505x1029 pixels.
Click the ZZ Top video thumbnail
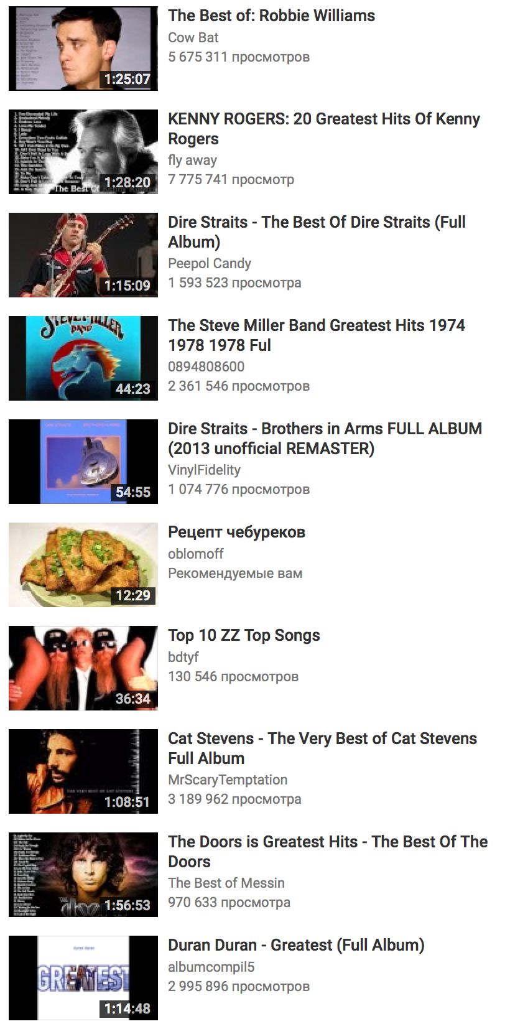[x=83, y=668]
